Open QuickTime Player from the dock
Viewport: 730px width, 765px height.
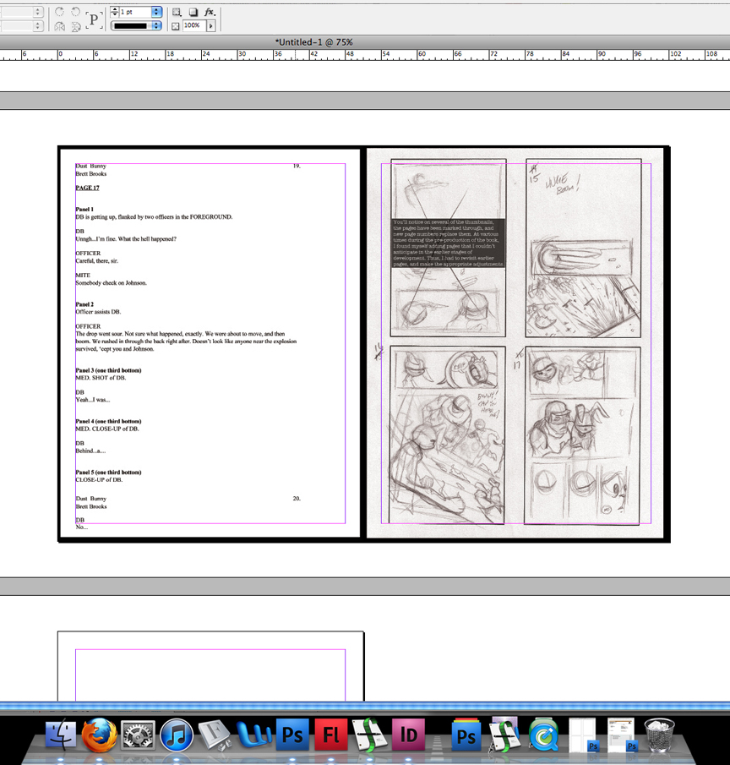tap(543, 735)
